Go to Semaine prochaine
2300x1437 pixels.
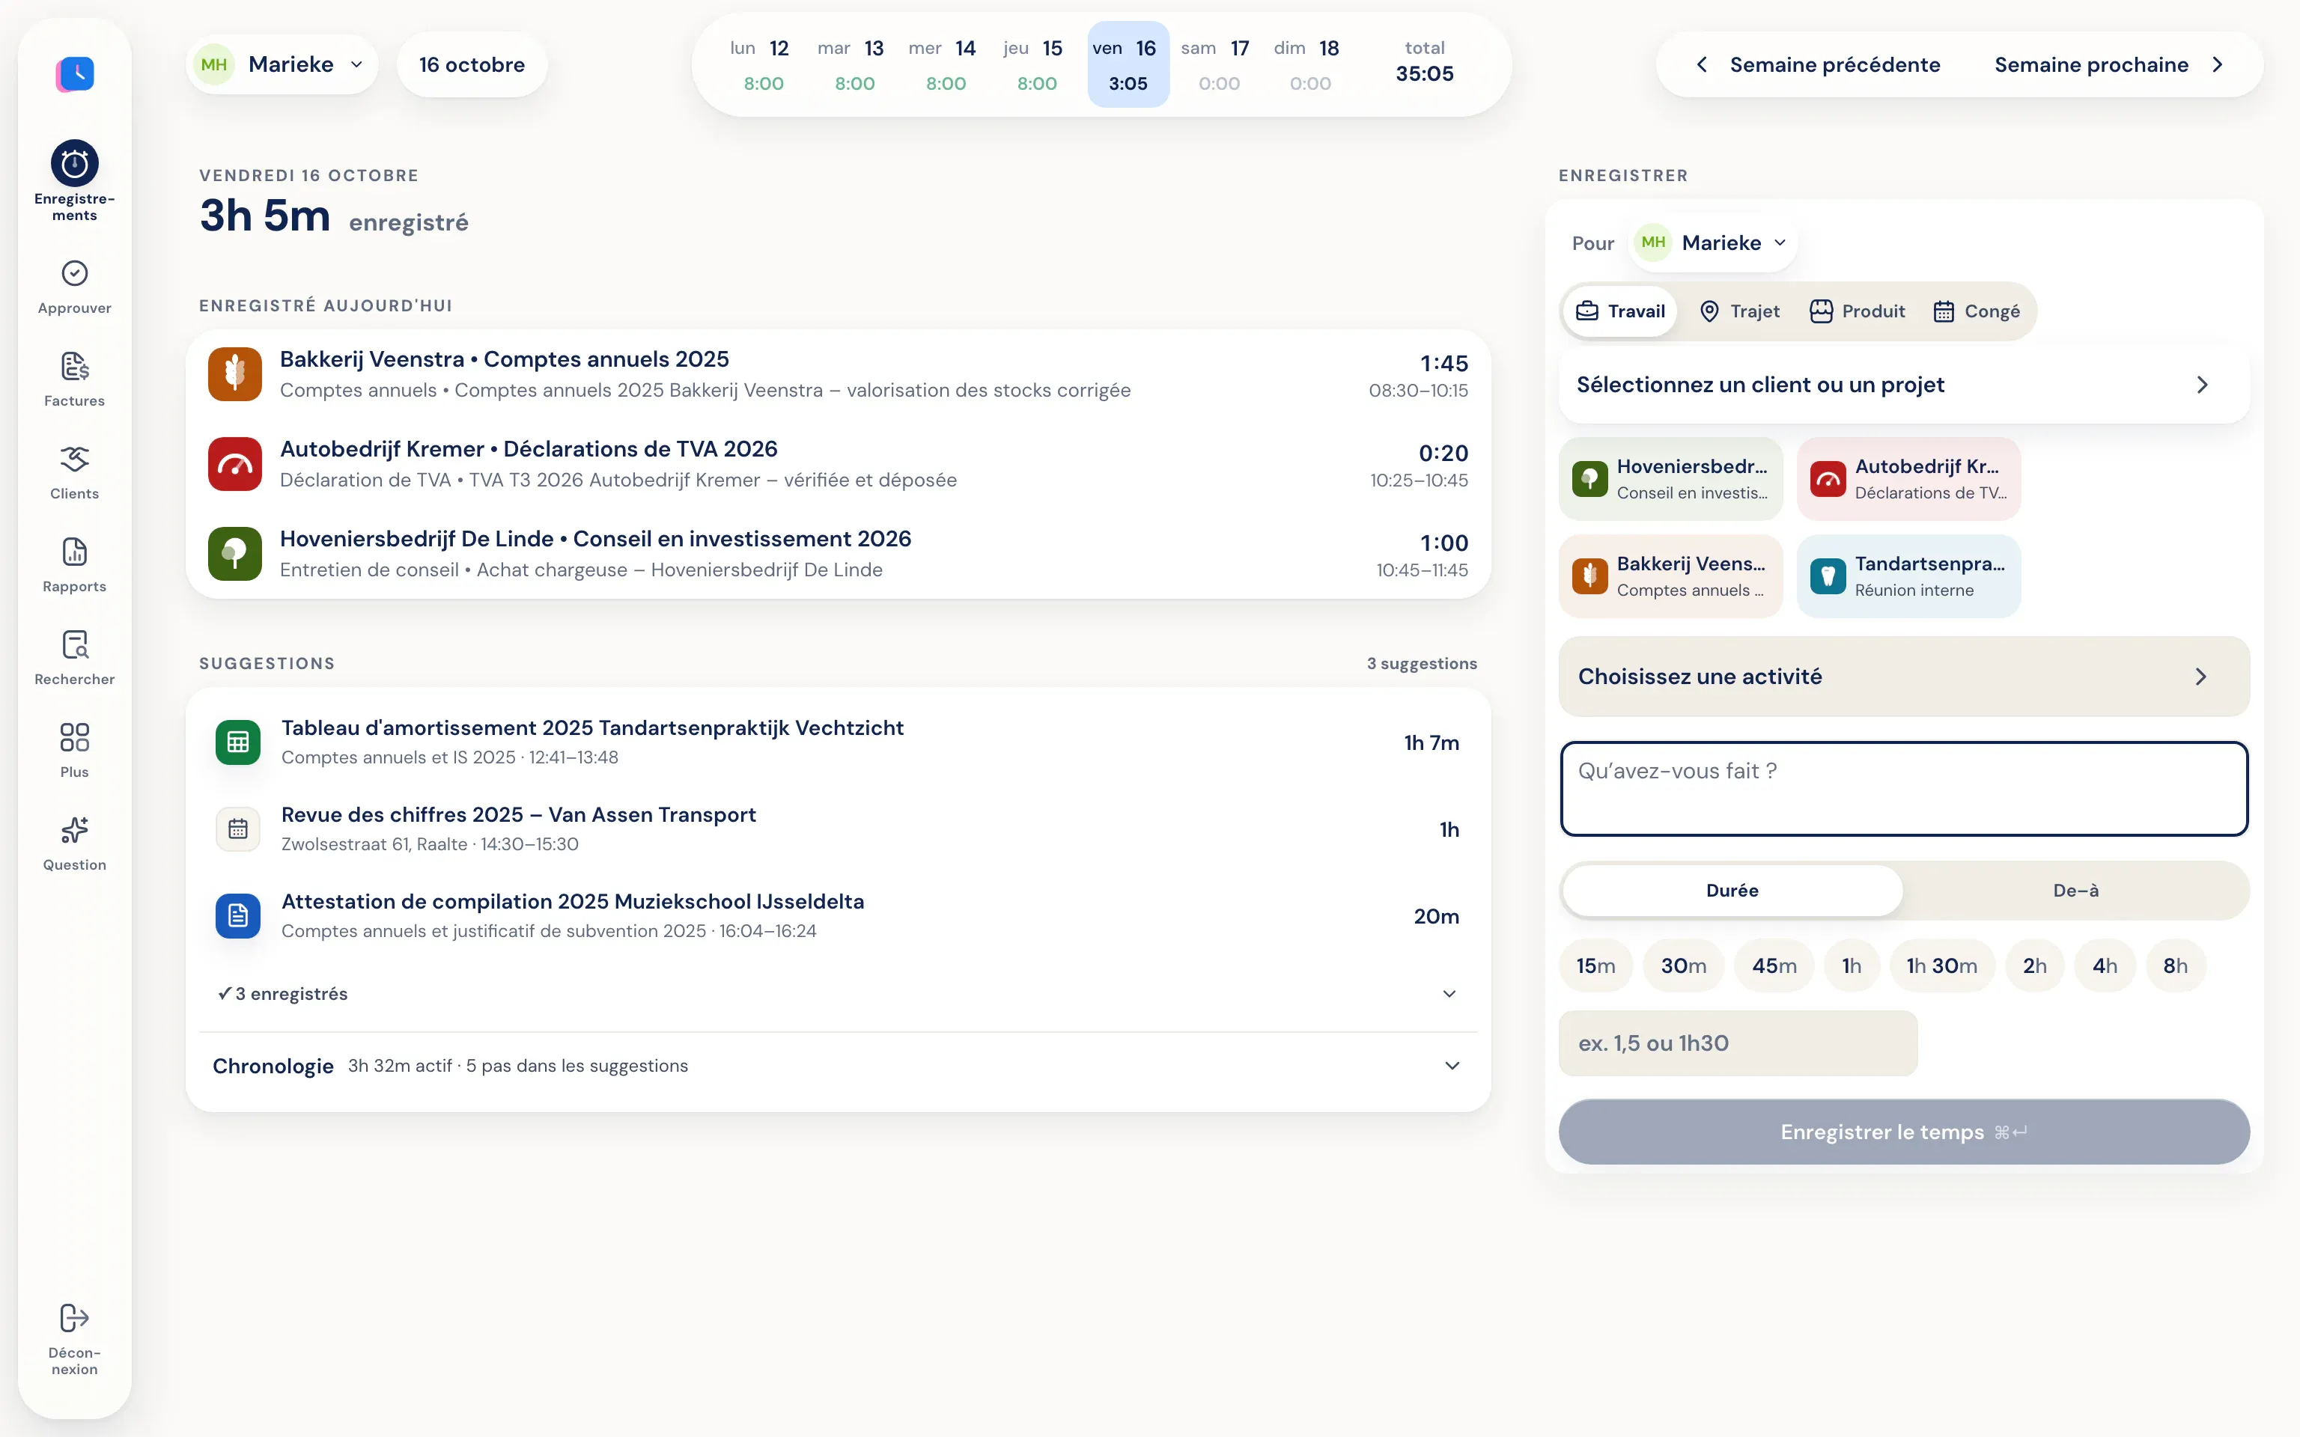2109,64
